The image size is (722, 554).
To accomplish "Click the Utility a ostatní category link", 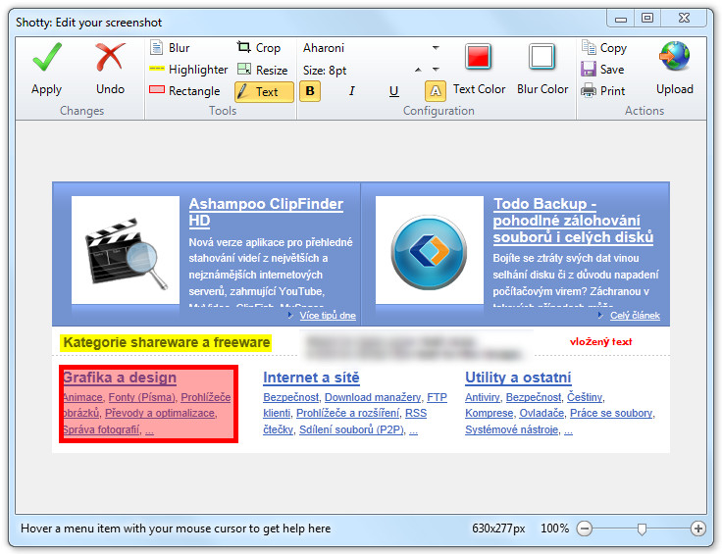I will pyautogui.click(x=518, y=378).
